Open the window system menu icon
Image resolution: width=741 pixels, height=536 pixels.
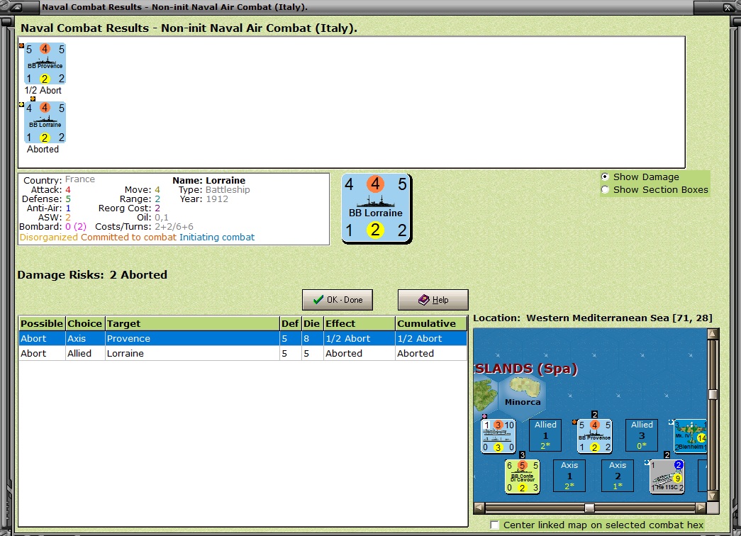(16, 6)
